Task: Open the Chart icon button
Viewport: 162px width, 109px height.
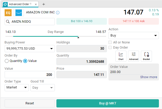Action: click(x=121, y=56)
